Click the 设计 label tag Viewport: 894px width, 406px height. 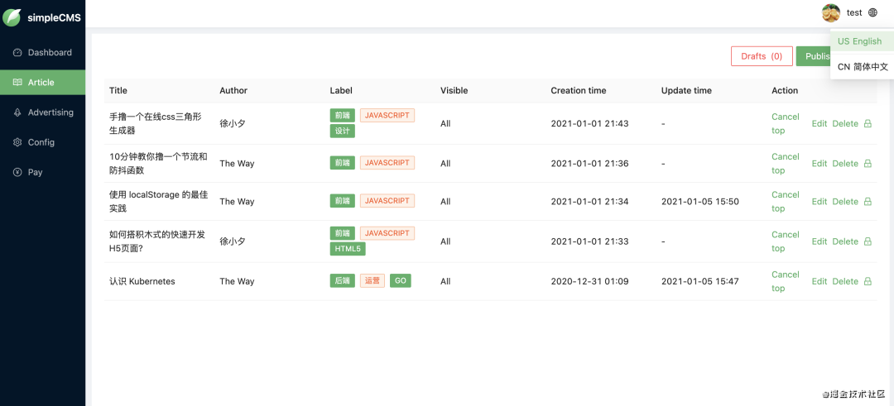point(343,131)
